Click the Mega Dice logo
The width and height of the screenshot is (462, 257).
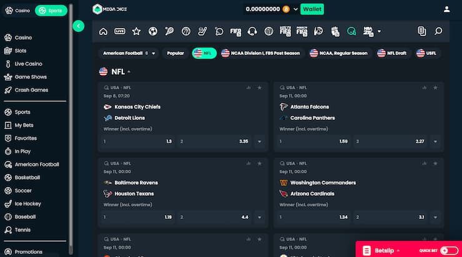110,9
